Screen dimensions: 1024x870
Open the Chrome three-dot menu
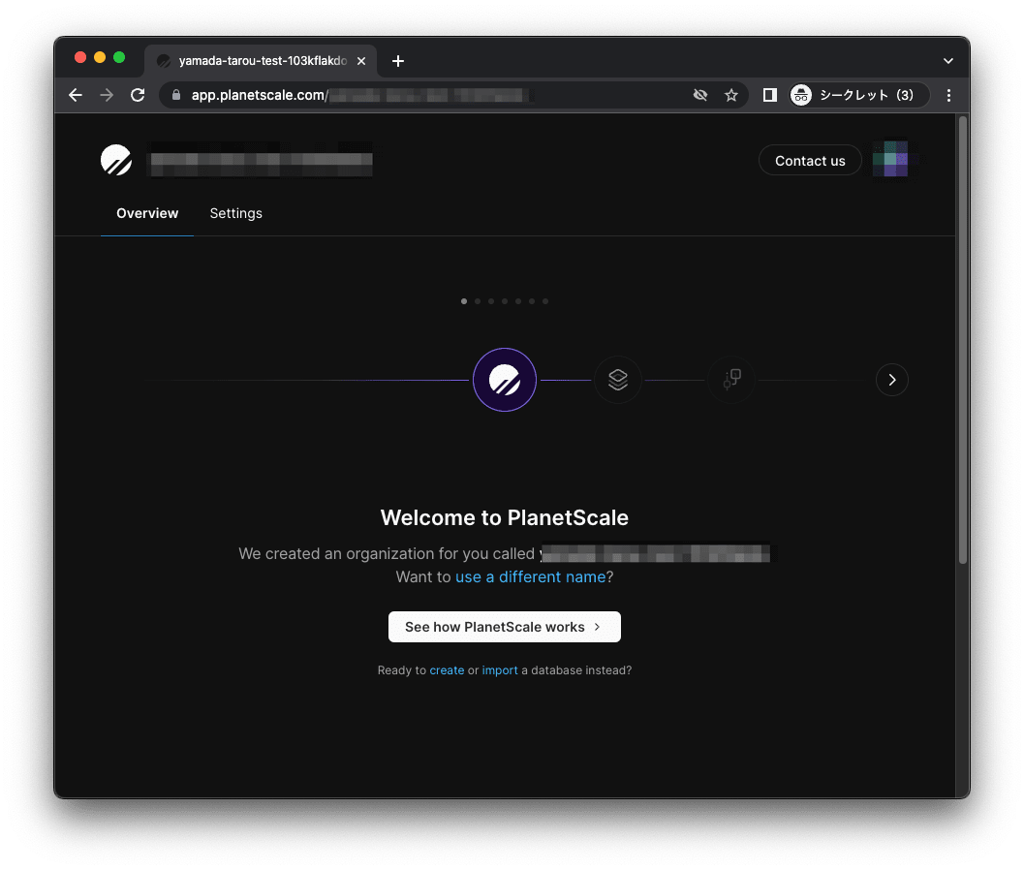948,95
